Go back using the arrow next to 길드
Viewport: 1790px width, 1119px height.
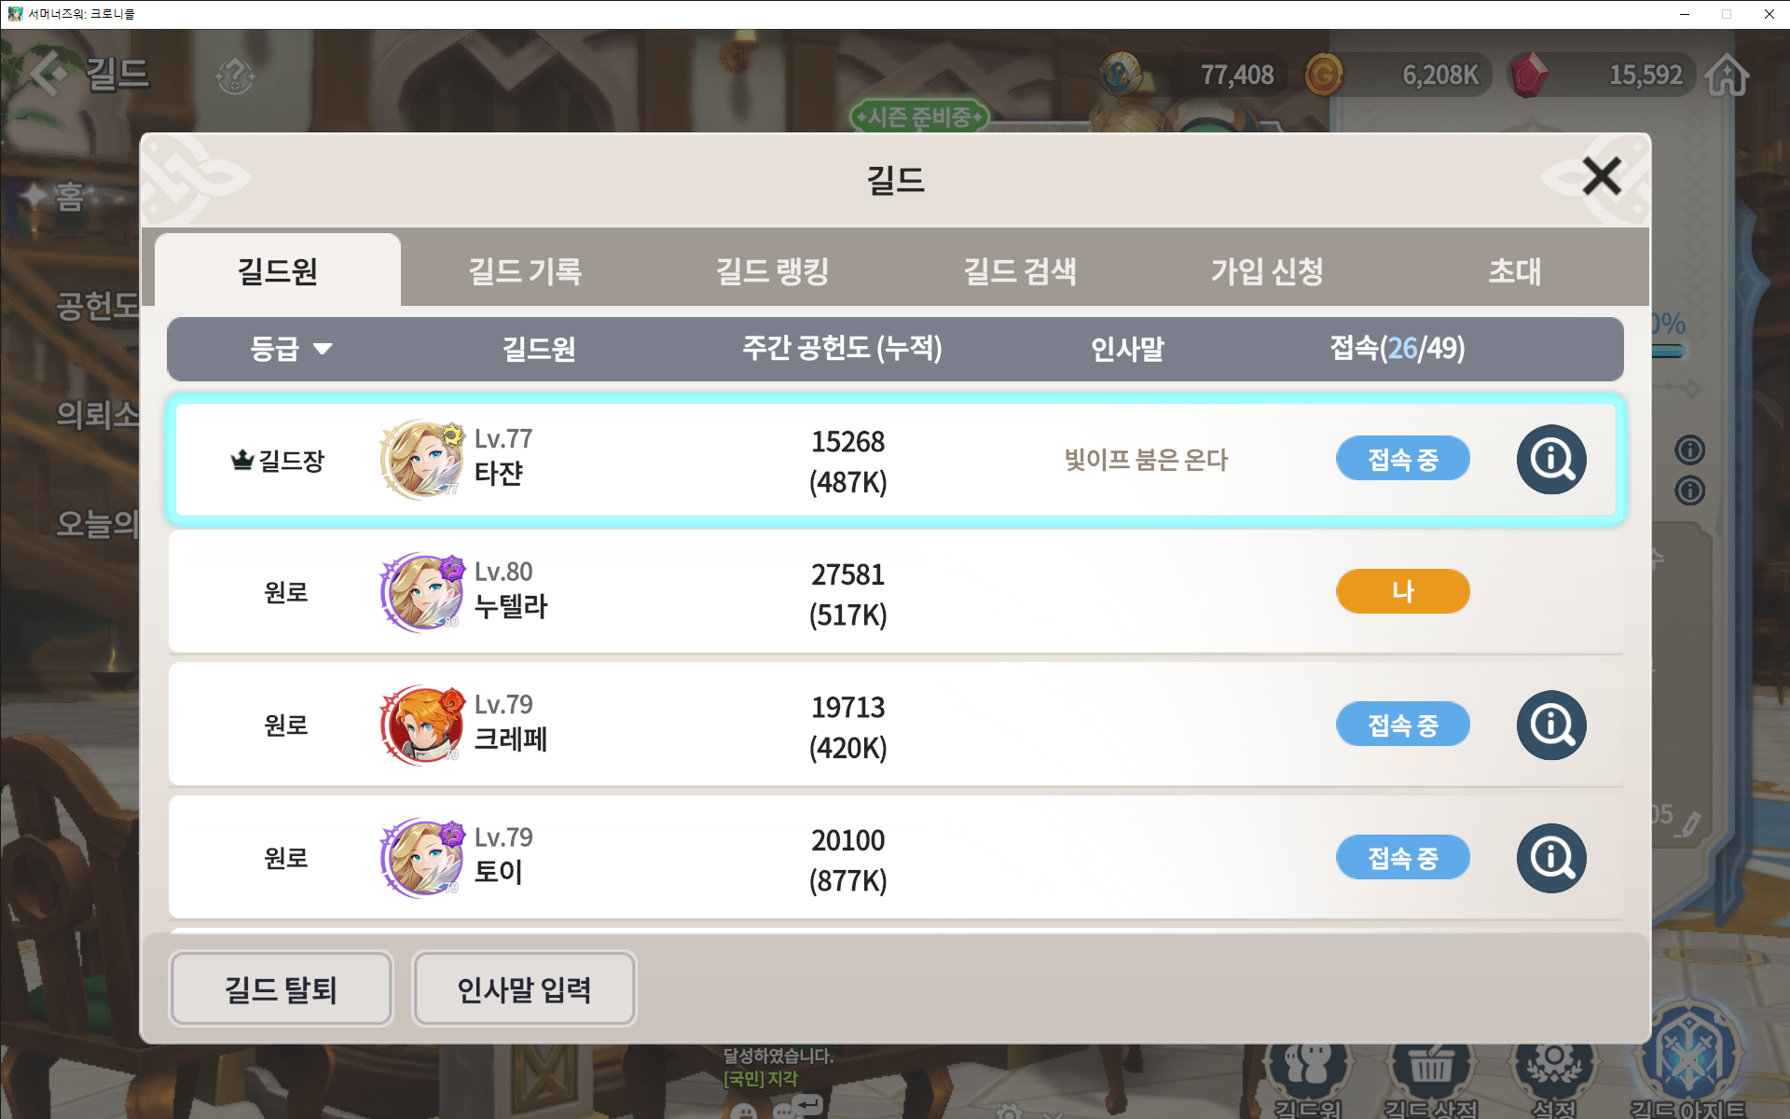(x=47, y=73)
